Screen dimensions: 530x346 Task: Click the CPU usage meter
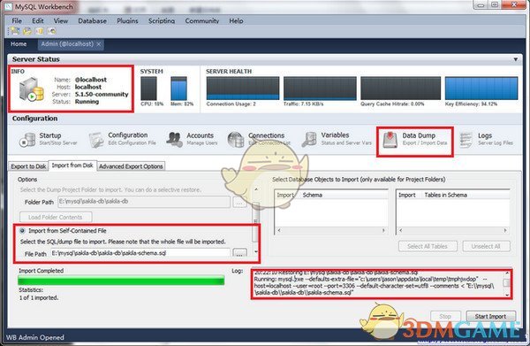148,88
